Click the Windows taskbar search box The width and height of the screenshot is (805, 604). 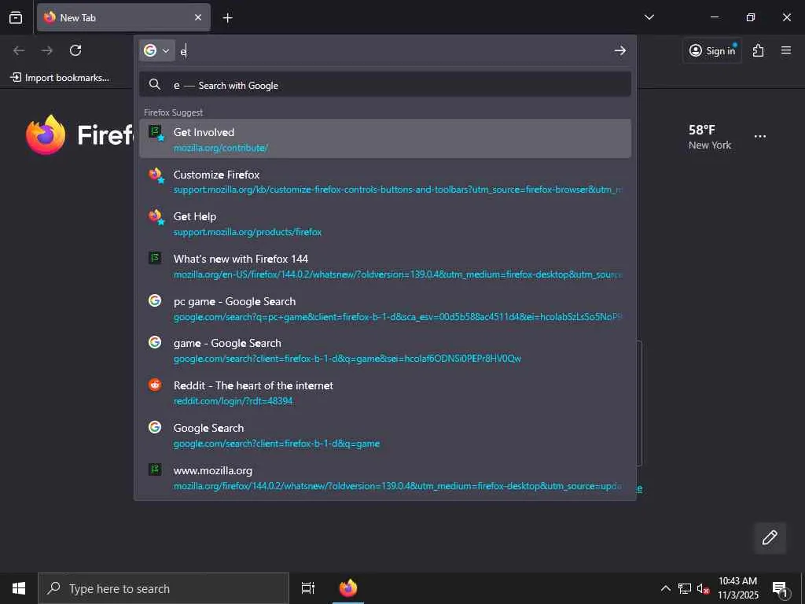coord(164,588)
